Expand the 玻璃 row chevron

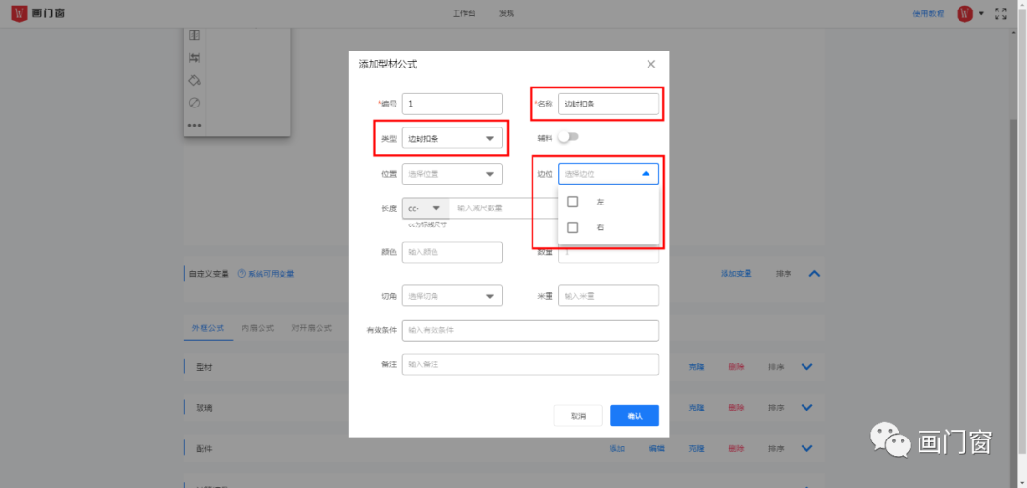click(807, 408)
